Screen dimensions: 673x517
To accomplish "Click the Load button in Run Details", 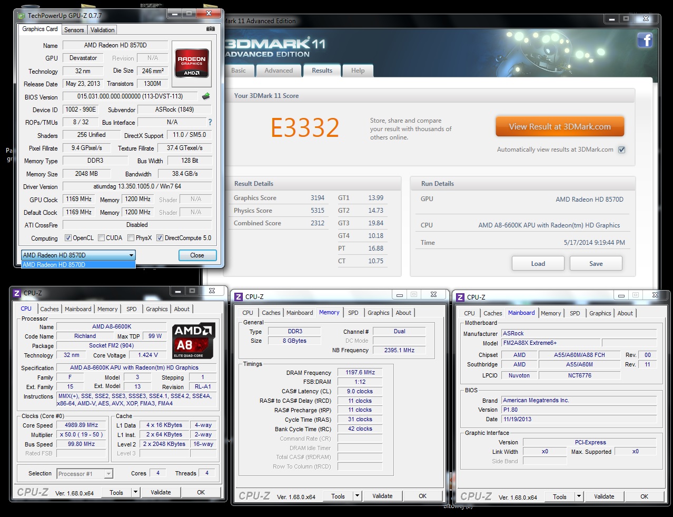I will pyautogui.click(x=538, y=263).
